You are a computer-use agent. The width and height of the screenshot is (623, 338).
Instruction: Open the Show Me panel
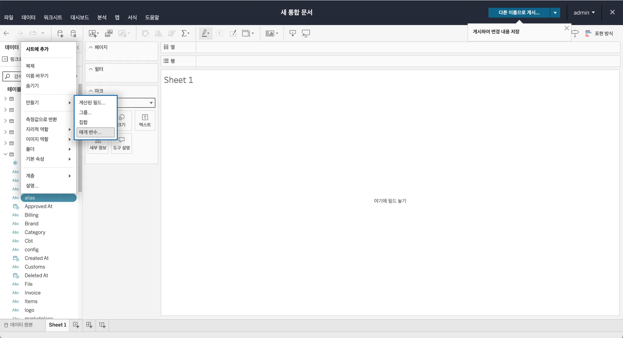[599, 33]
